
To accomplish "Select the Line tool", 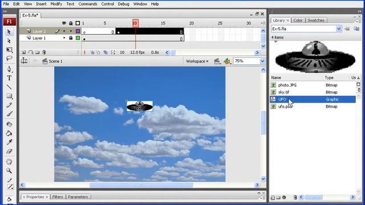I will [9, 87].
